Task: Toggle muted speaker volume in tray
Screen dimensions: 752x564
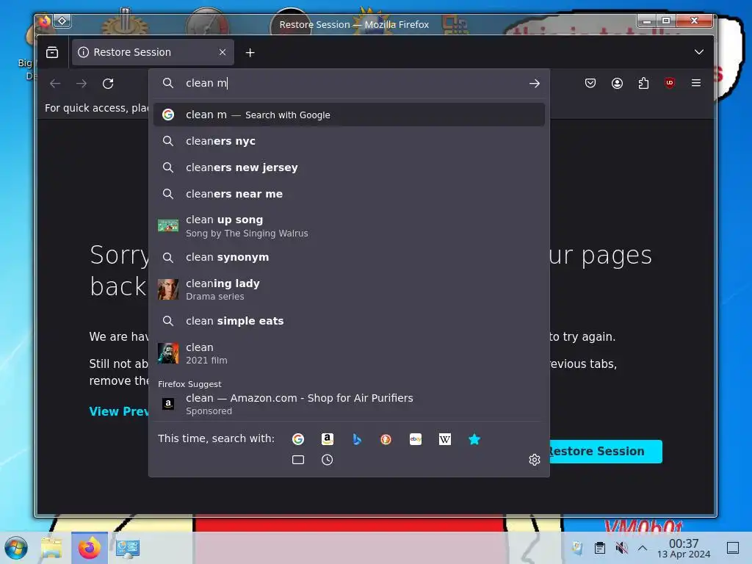Action: (x=621, y=548)
